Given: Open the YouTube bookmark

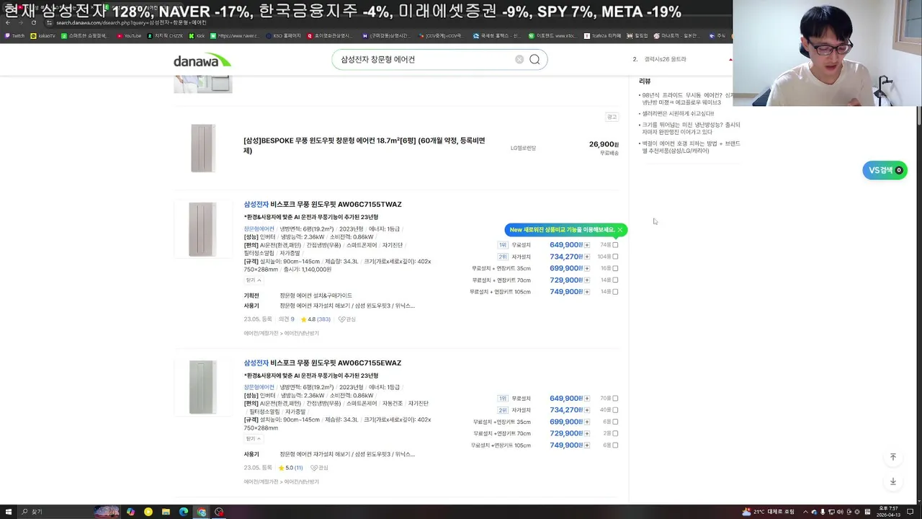Looking at the screenshot, I should coord(129,35).
